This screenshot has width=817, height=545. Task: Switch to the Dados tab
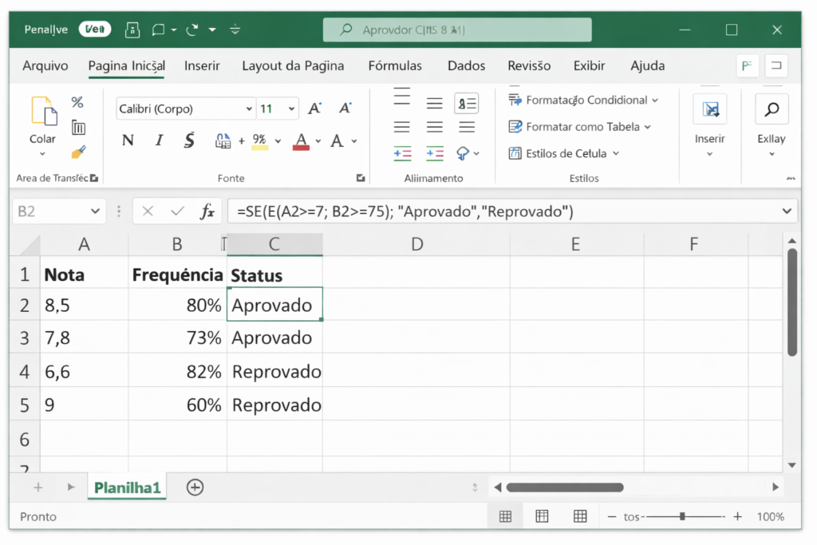(x=466, y=65)
